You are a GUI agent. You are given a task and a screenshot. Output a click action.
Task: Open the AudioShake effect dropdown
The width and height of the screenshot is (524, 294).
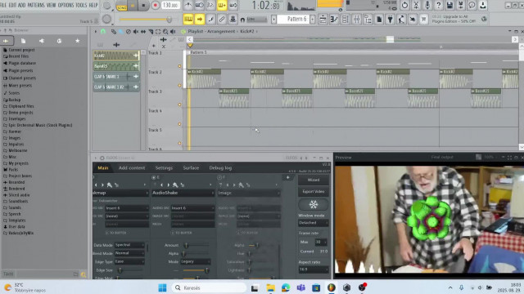[183, 193]
